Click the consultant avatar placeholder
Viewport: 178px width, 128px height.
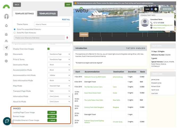point(145,23)
